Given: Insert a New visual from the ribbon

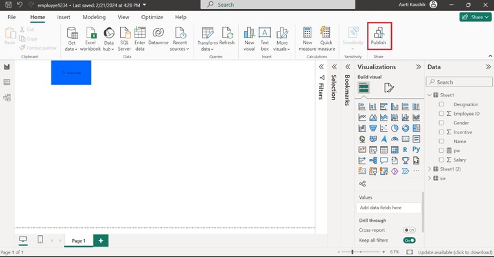Looking at the screenshot, I should click(249, 39).
